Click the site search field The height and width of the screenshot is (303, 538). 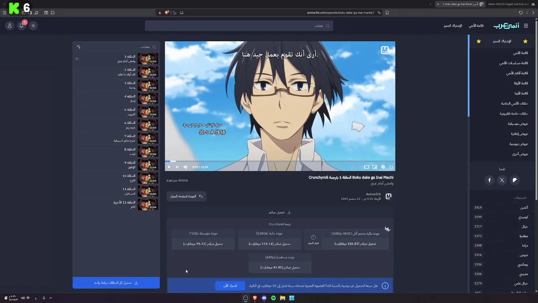tap(239, 26)
